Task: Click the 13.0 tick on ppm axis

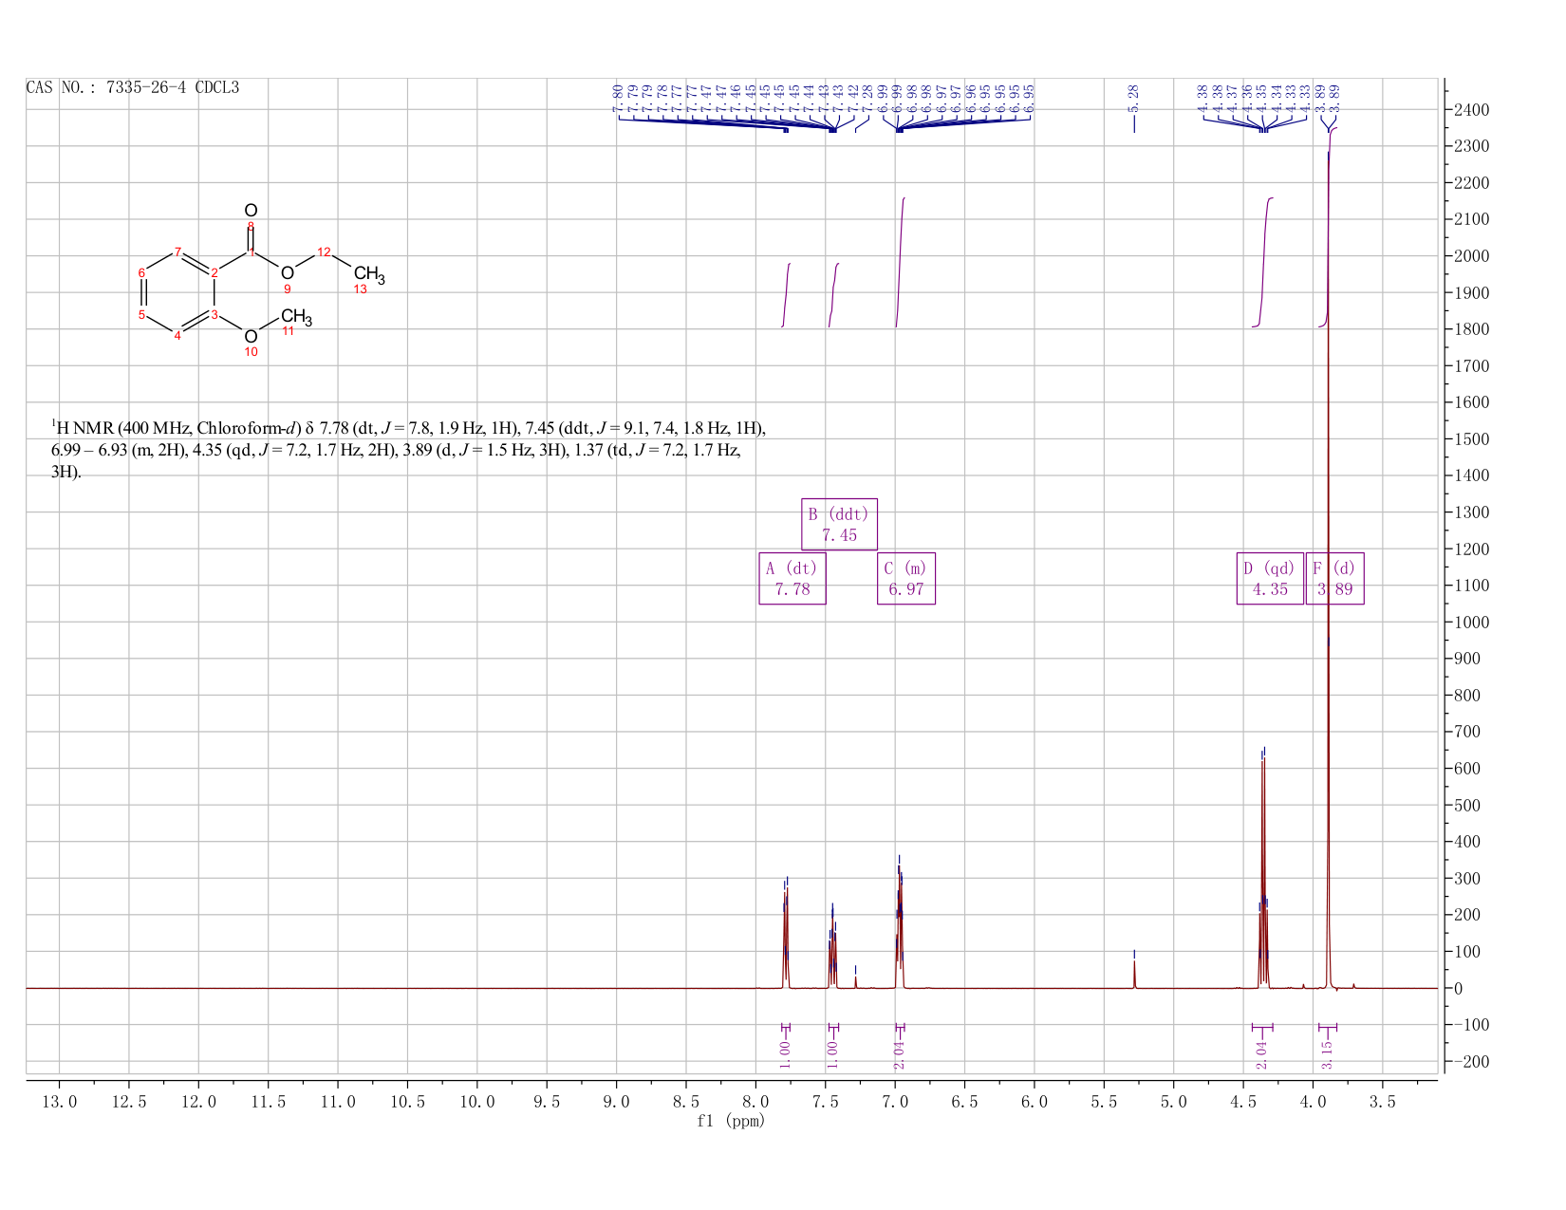Action: (x=59, y=1102)
